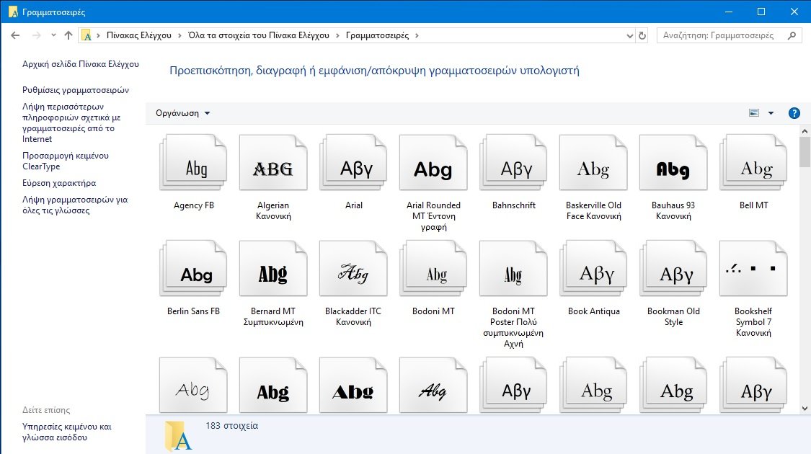Open Εύρεση χαρακτήρα link

click(x=59, y=183)
